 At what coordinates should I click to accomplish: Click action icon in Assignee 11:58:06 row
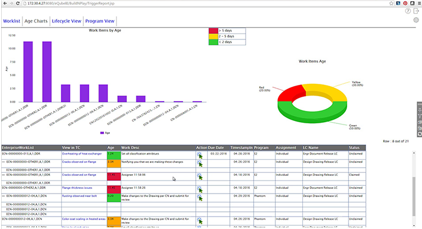pos(199,176)
